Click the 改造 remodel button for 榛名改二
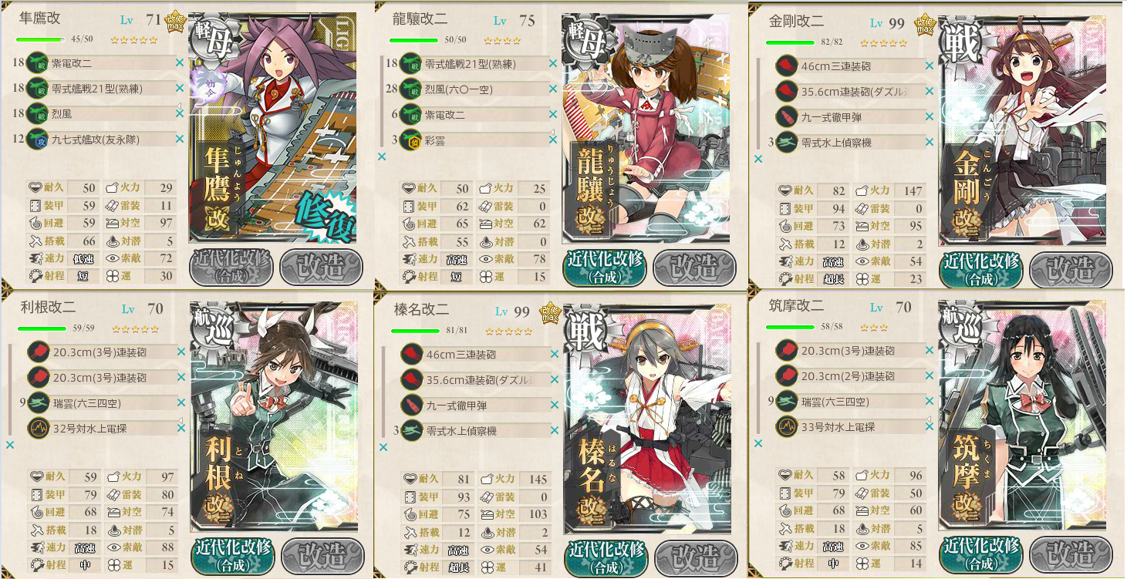The height and width of the screenshot is (579, 1127). 696,555
